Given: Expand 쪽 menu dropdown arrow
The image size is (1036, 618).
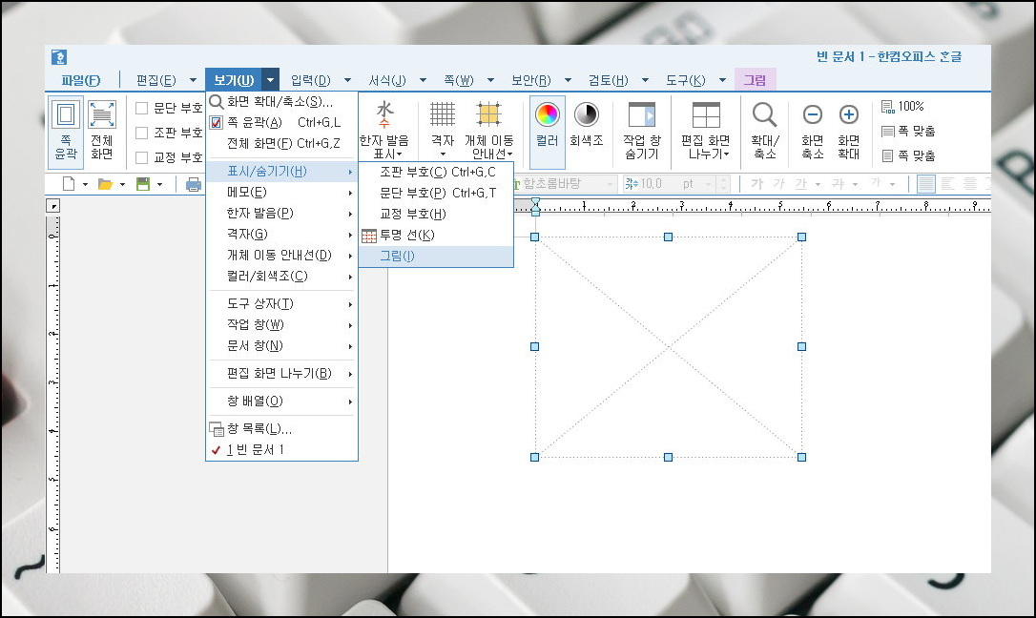Looking at the screenshot, I should pos(491,80).
